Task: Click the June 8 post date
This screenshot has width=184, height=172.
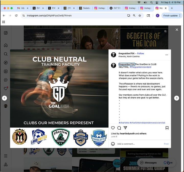Action: (114, 136)
